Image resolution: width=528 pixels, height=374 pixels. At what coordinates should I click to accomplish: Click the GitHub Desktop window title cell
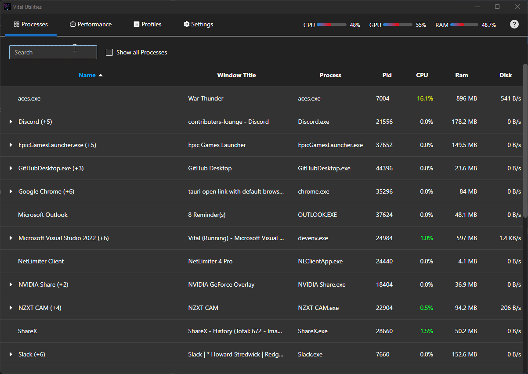(210, 168)
